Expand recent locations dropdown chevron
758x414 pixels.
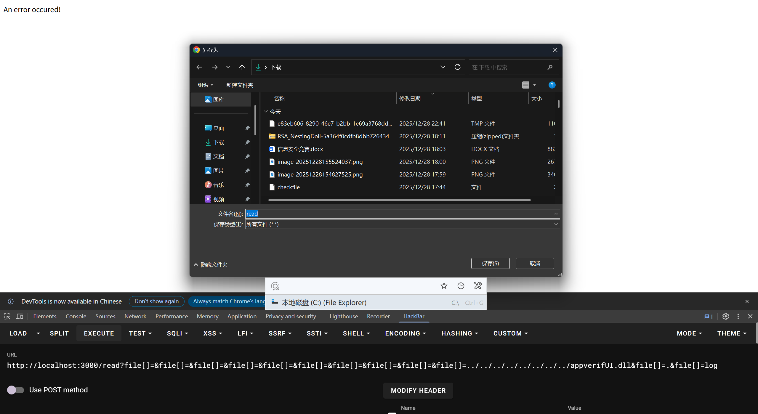pos(228,67)
